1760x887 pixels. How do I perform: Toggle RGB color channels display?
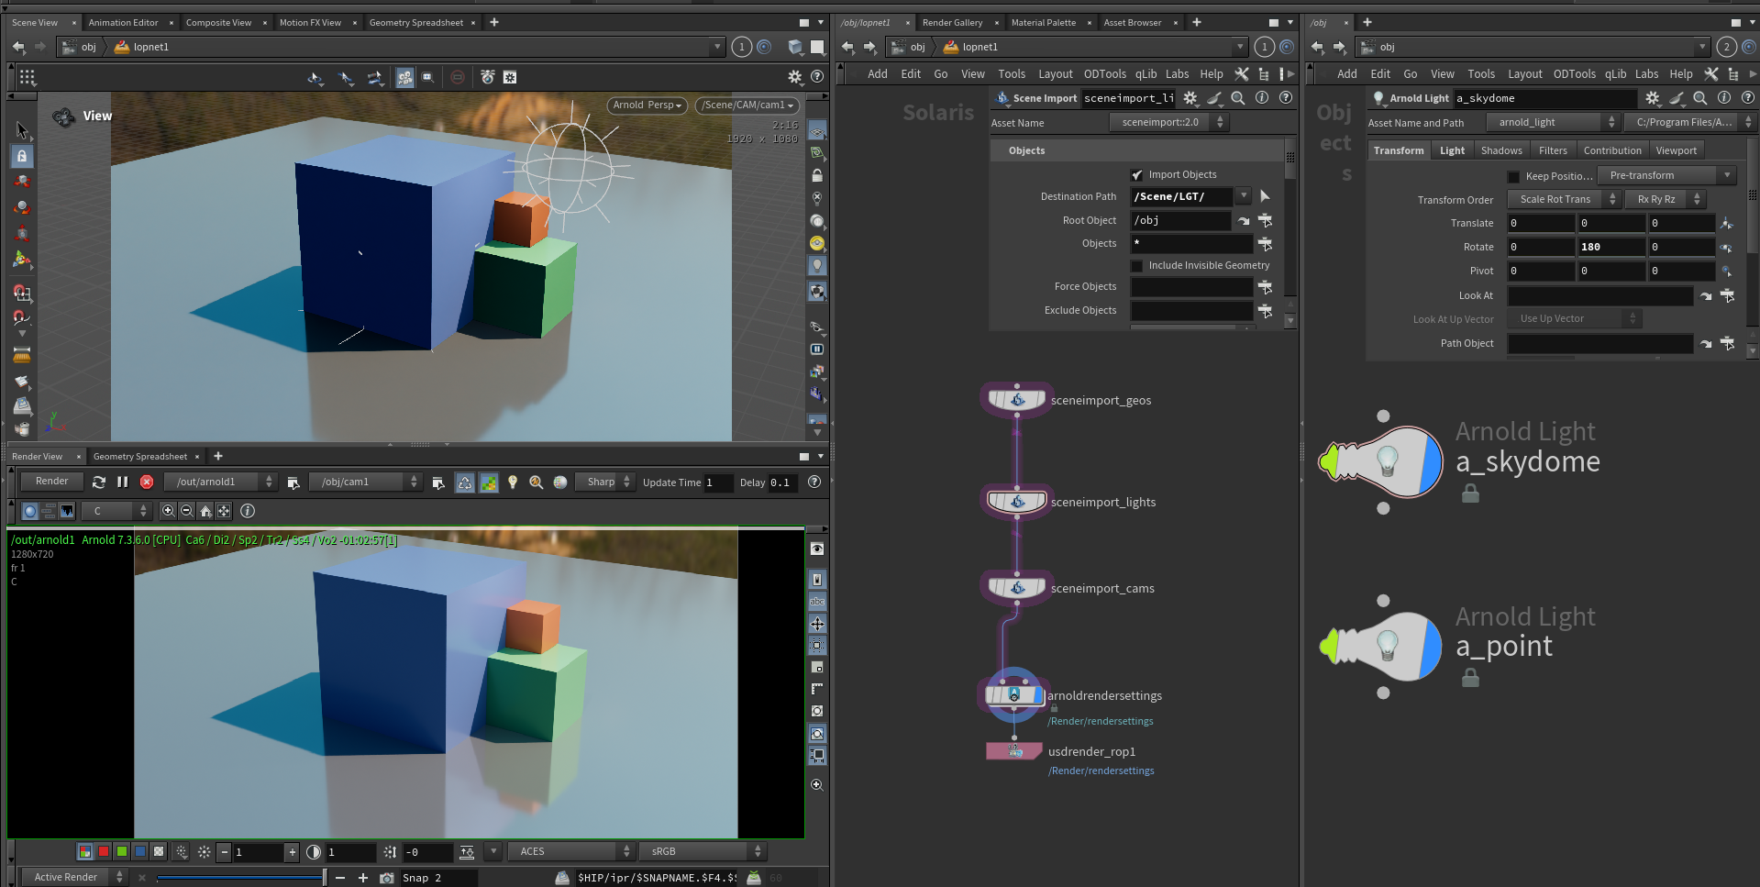click(x=85, y=851)
